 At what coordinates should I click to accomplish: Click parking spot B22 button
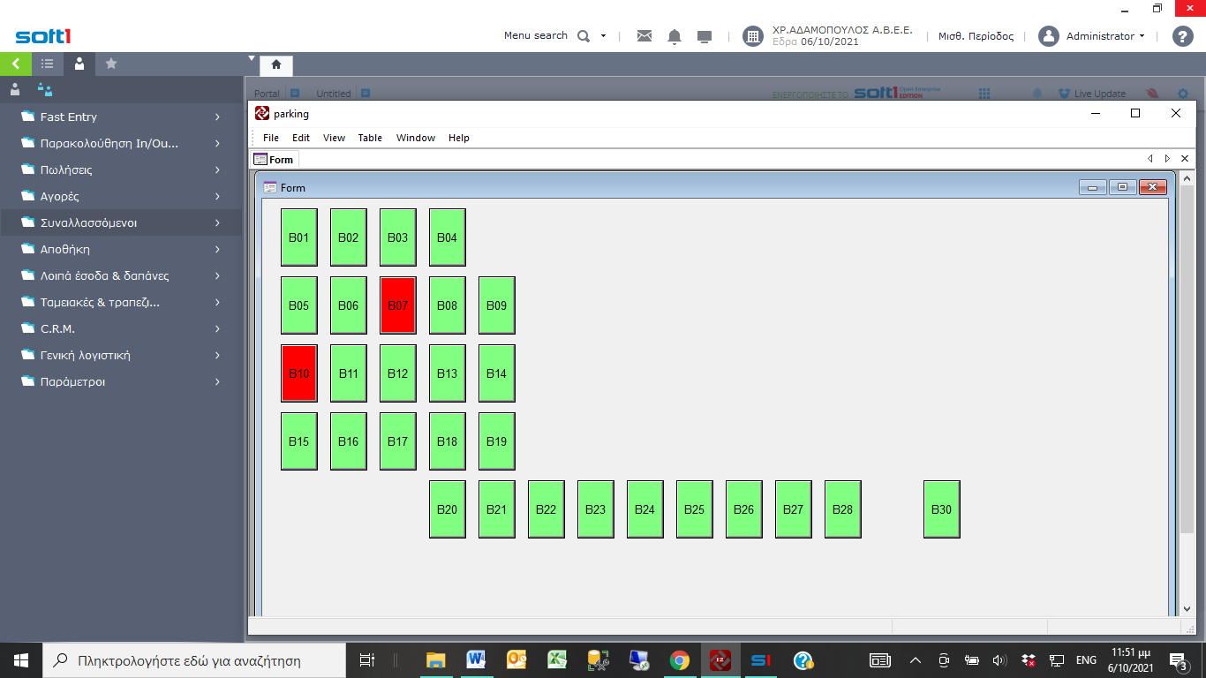(x=546, y=509)
